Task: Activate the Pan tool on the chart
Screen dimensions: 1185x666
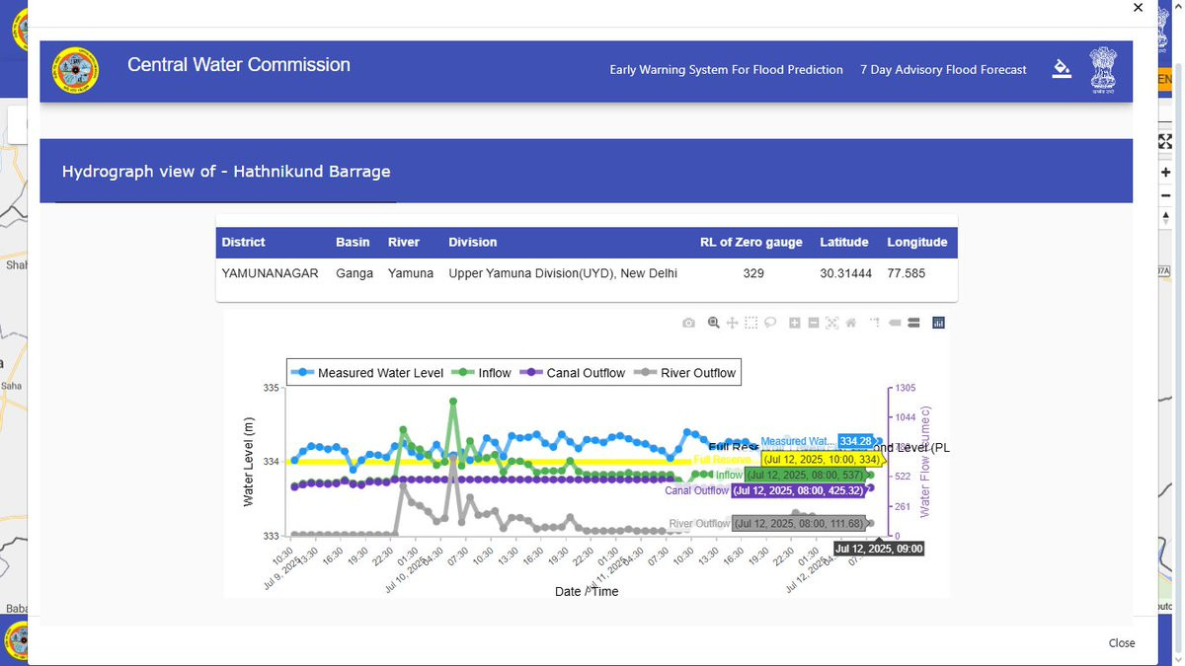Action: [733, 323]
